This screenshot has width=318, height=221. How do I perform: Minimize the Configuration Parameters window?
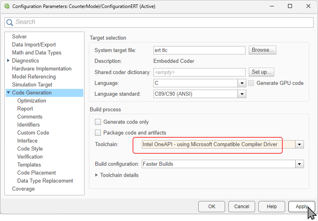272,6
